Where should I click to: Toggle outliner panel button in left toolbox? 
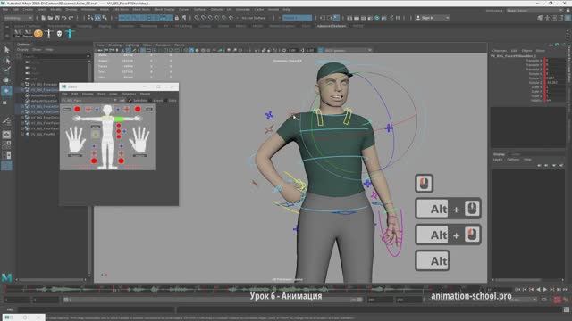pos(6,166)
